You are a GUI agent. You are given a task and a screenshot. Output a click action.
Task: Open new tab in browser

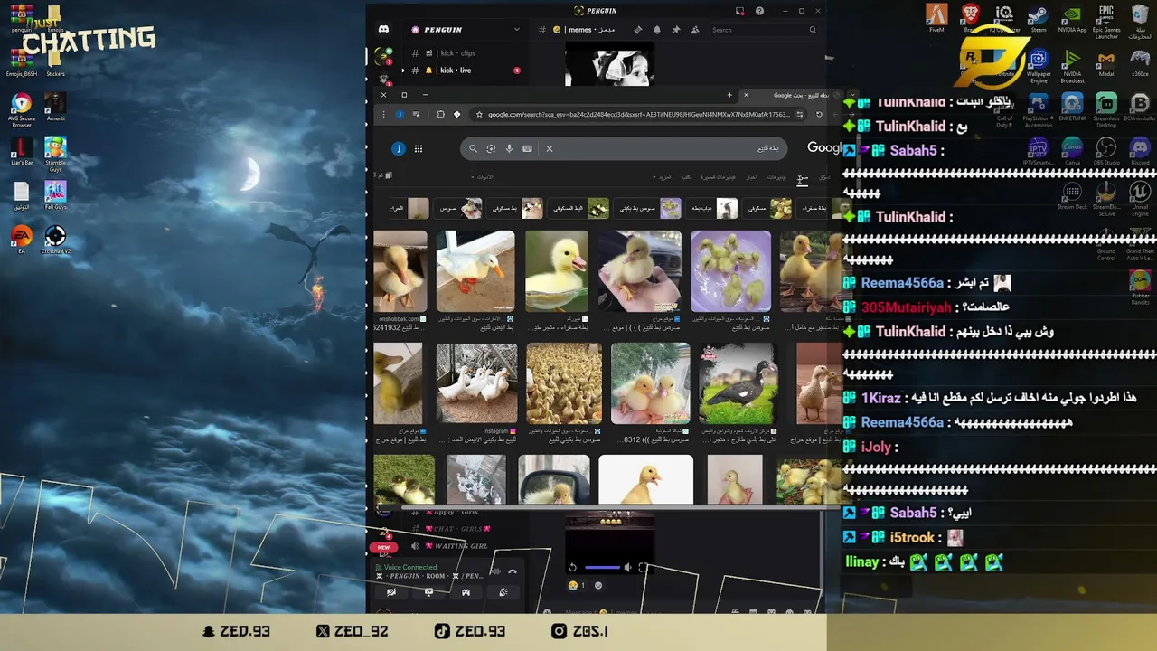coord(729,95)
